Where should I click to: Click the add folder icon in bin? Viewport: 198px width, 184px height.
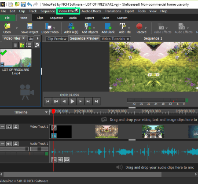coord(22,45)
